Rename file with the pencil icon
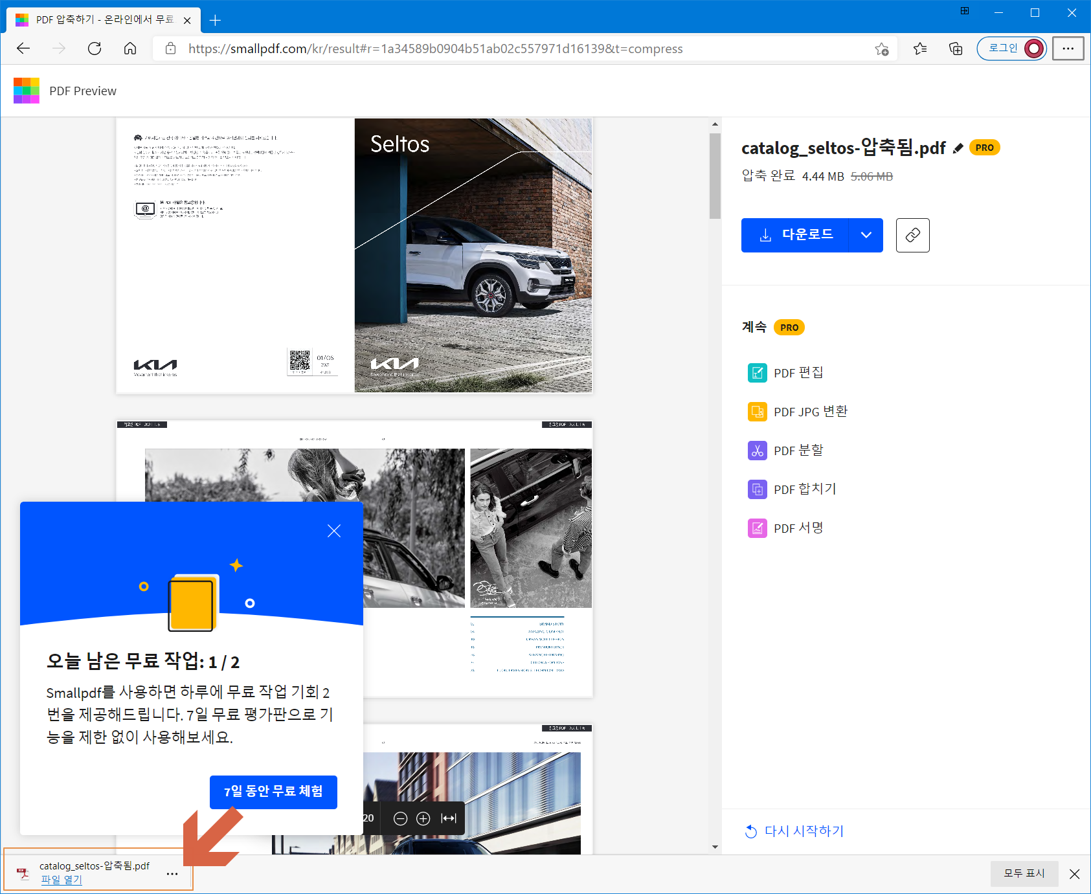 (958, 148)
